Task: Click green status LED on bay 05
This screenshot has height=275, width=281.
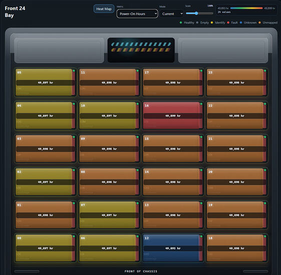Action: tap(74, 70)
